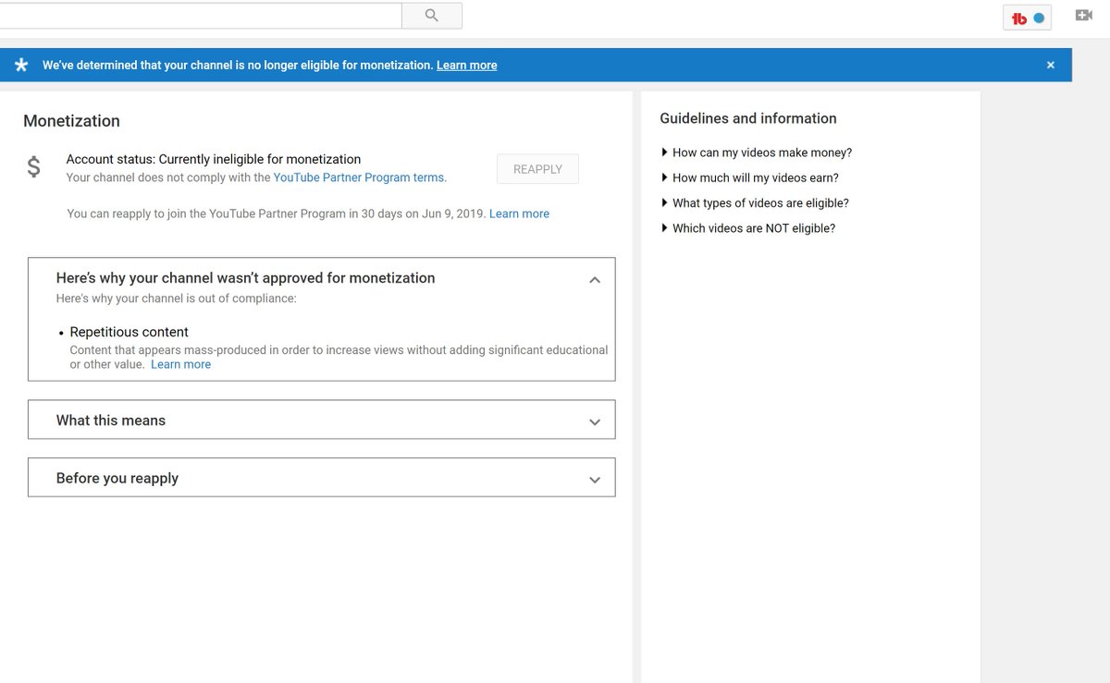Click the REAPPLY button

pyautogui.click(x=537, y=169)
